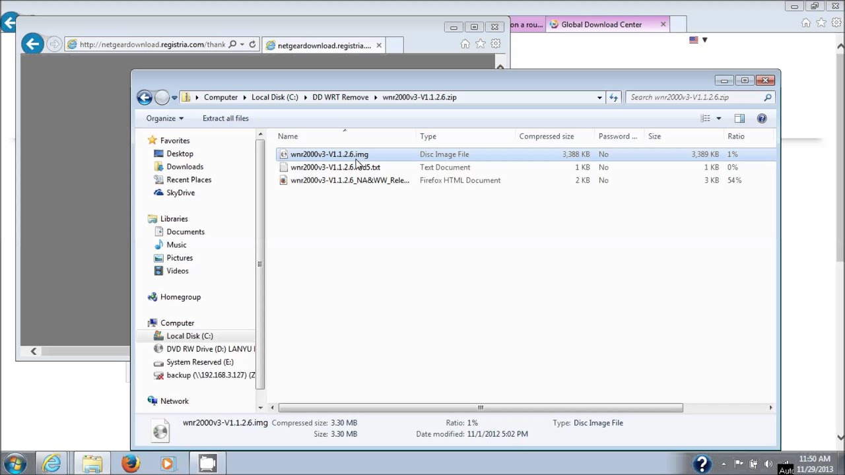845x475 pixels.
Task: Refresh the netgeardownload IE page
Action: click(252, 44)
